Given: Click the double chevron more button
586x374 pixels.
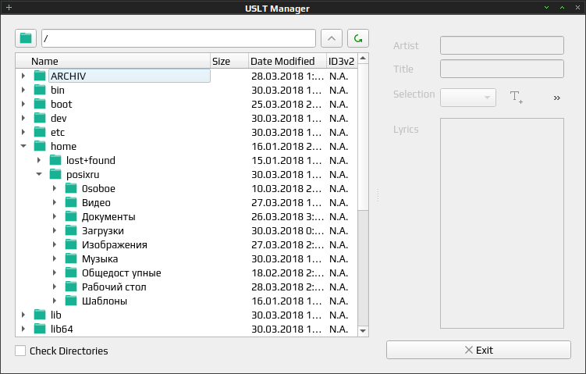Looking at the screenshot, I should [557, 98].
